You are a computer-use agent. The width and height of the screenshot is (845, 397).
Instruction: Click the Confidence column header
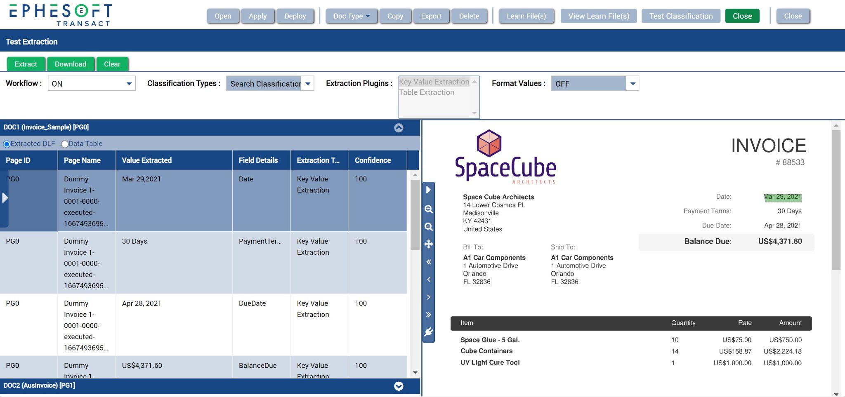pyautogui.click(x=378, y=160)
